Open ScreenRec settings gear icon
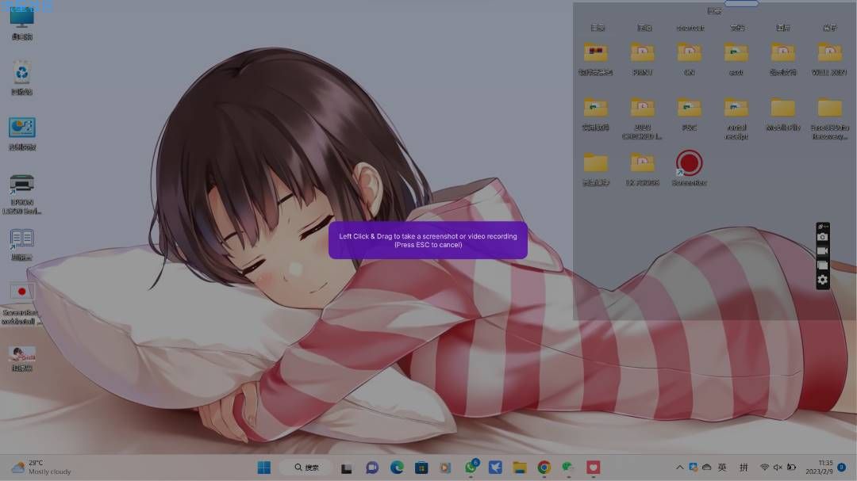This screenshot has width=857, height=481. click(x=823, y=280)
